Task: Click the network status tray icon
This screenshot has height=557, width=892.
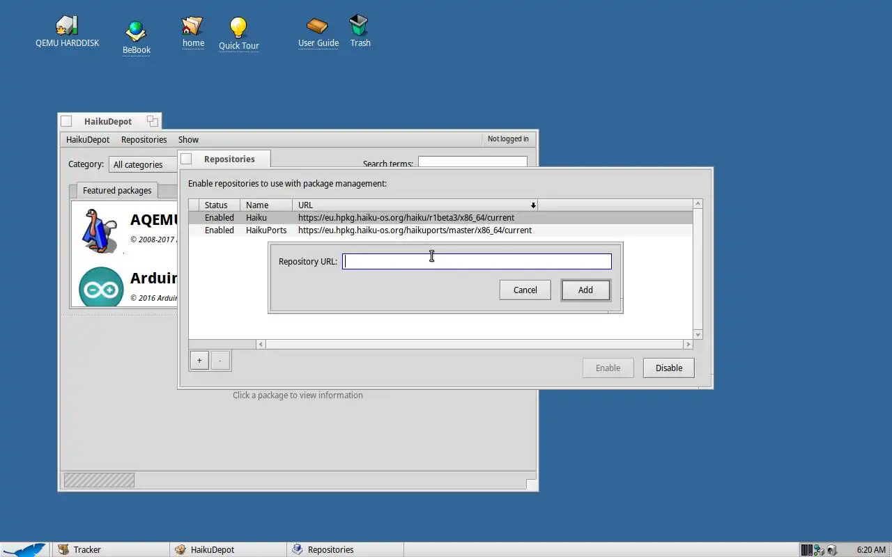Action: tap(819, 549)
